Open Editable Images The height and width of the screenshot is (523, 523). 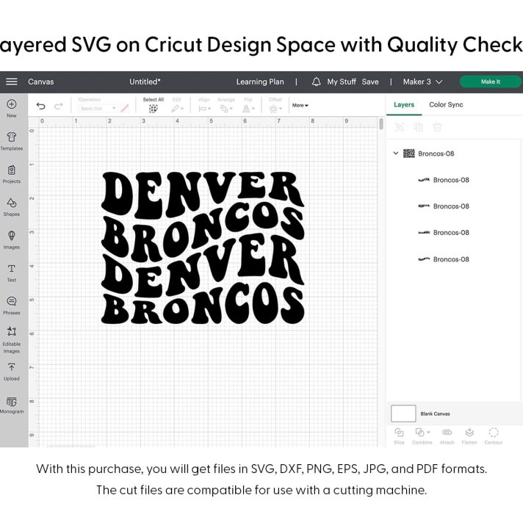[x=11, y=339]
